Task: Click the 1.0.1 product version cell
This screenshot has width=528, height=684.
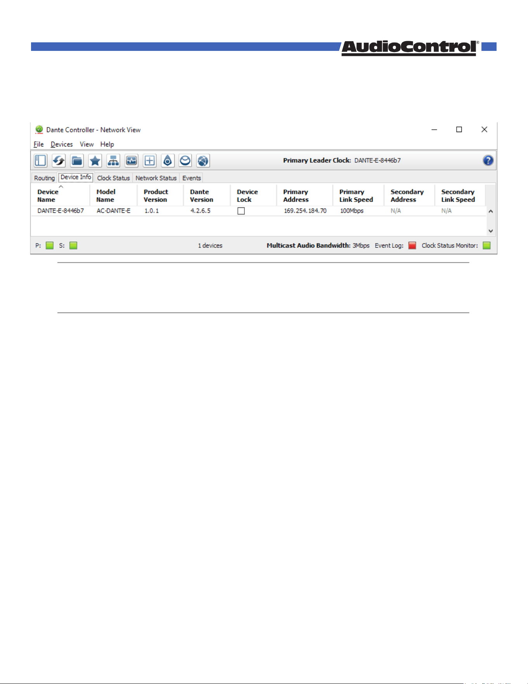Action: pos(152,211)
